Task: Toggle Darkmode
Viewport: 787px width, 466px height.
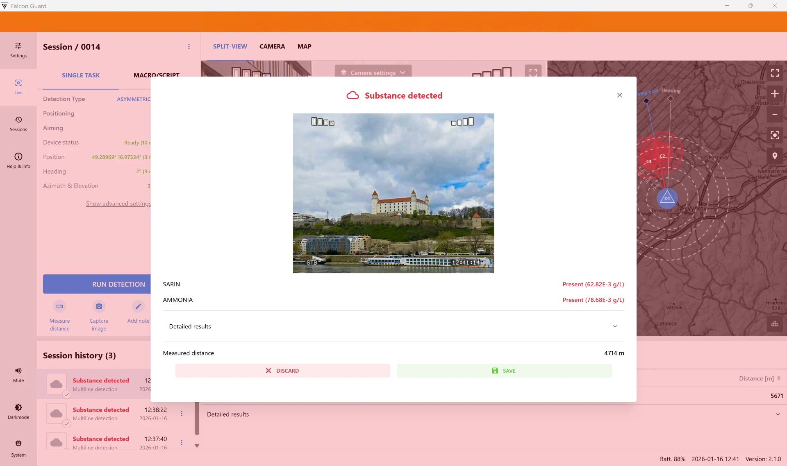Action: click(18, 412)
